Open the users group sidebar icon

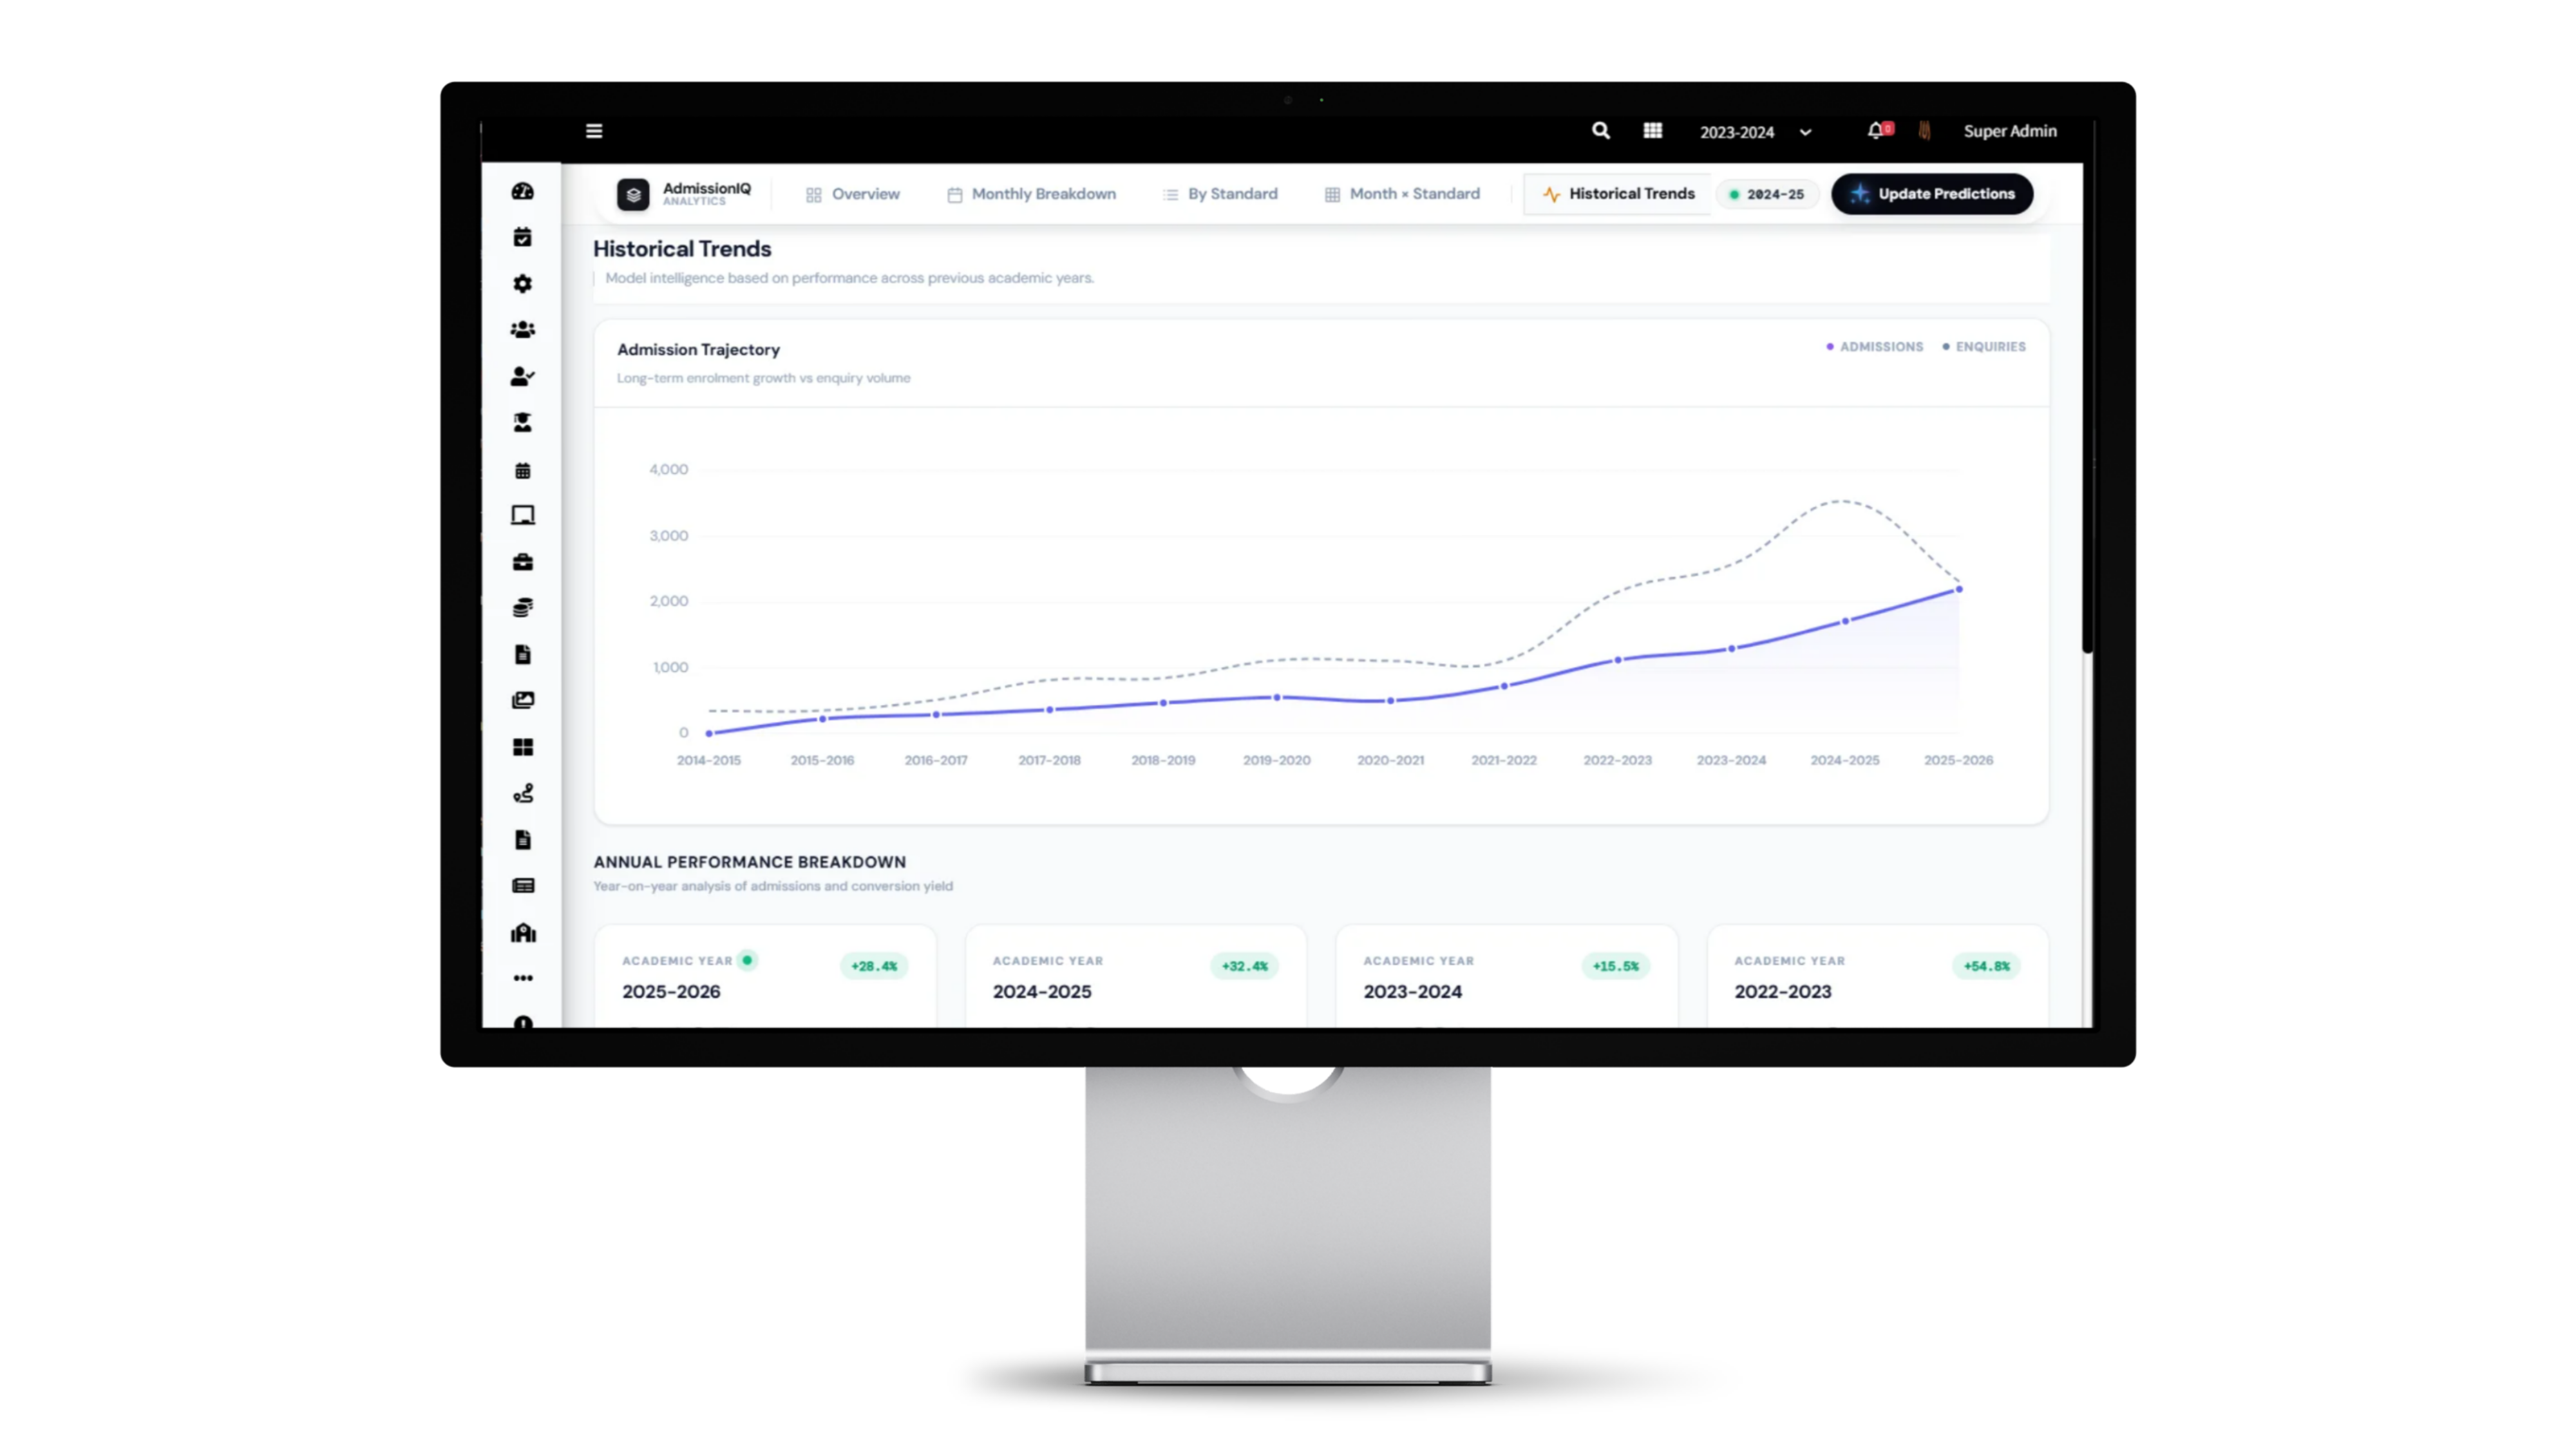[x=523, y=330]
